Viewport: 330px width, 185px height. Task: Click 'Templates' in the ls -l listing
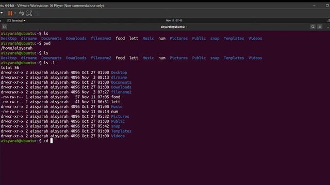121,131
